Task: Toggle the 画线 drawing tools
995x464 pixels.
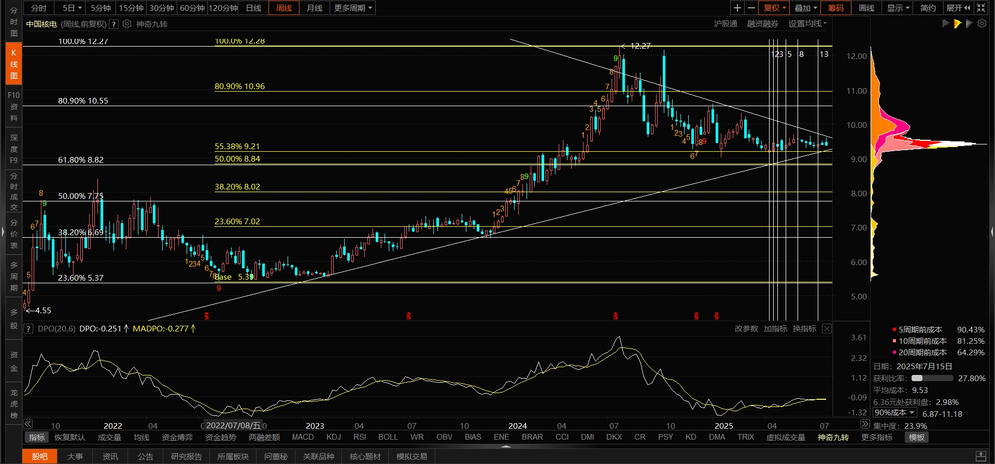Action: 866,8
